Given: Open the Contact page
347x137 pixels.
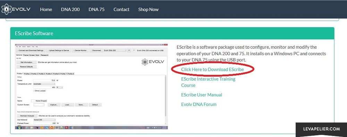Looking at the screenshot, I should [x=121, y=9].
